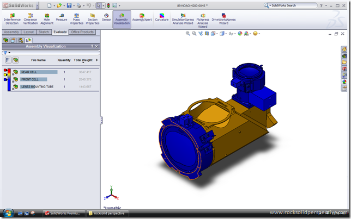Toggle Assembly Visualization tool in ribbon
351x219 pixels.
click(122, 19)
